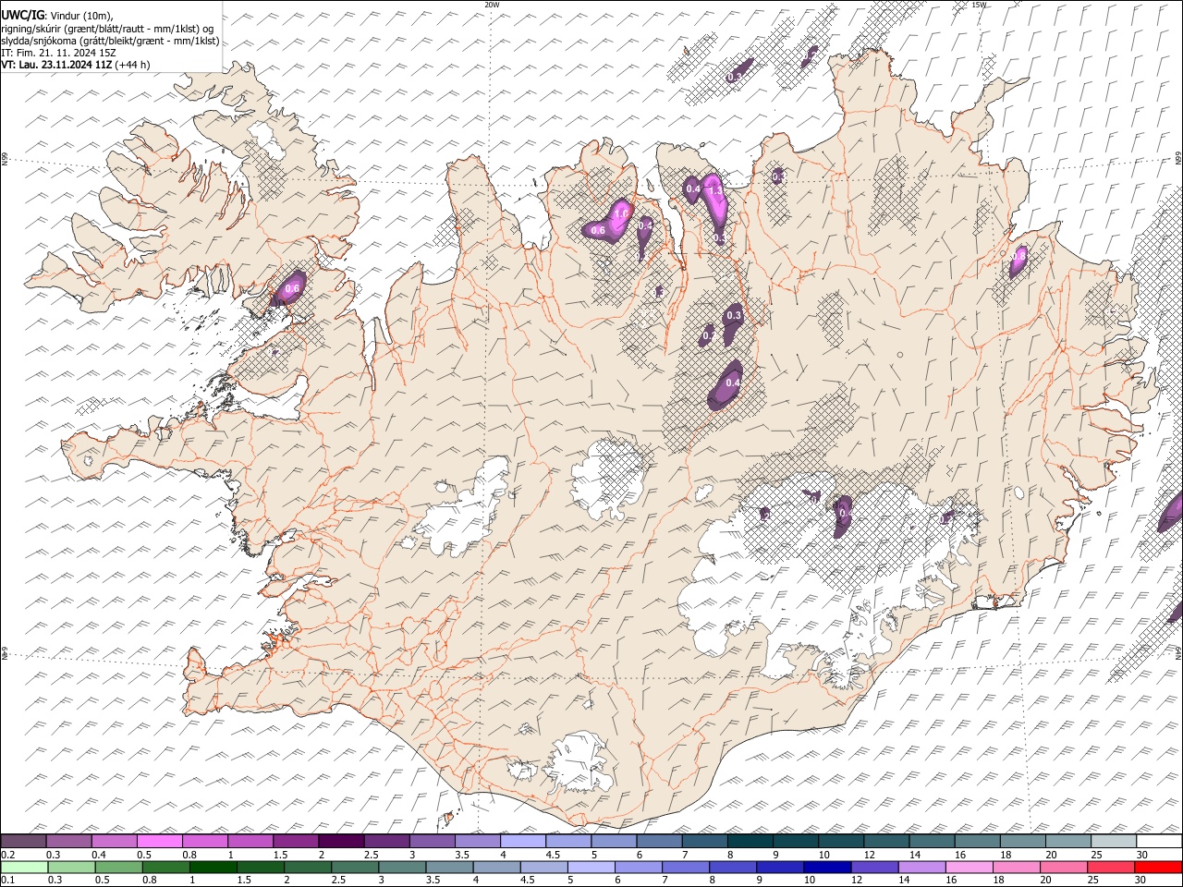Click the 'rigning/skúrir' legend description line
The width and height of the screenshot is (1183, 887).
coord(107,29)
